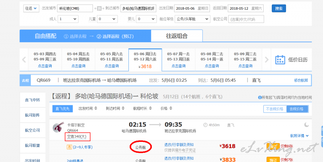Click the flight number QR664 text

click(73, 130)
